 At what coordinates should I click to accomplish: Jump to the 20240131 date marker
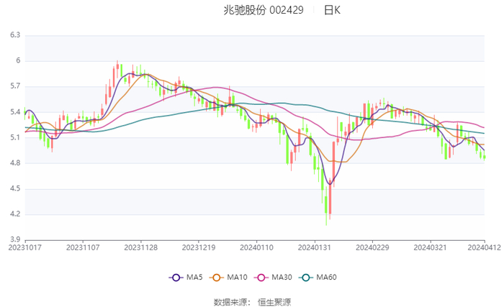tap(314, 247)
